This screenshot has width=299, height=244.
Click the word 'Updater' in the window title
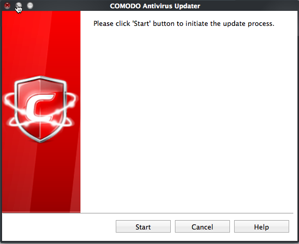tap(187, 6)
